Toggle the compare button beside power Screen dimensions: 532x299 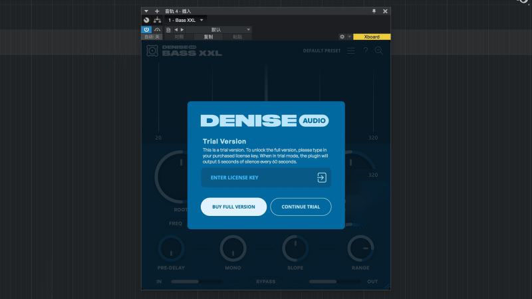(x=157, y=29)
